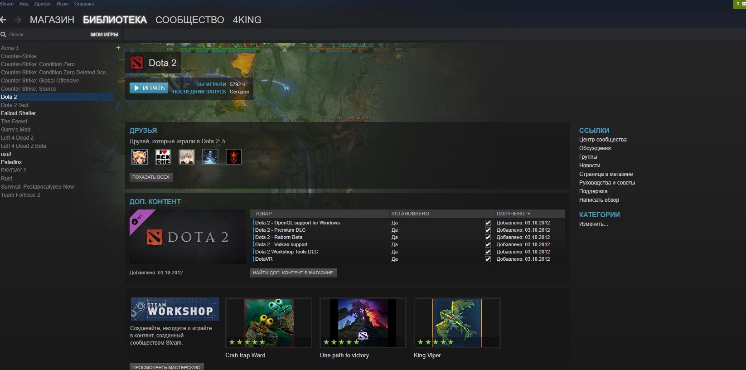Viewport: 746px width, 370px height.
Task: Open the МОИ ИГРЫ filter dropdown
Action: [104, 34]
